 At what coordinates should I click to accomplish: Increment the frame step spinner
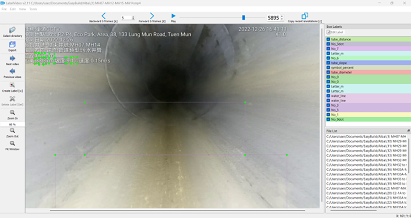tap(133, 17)
